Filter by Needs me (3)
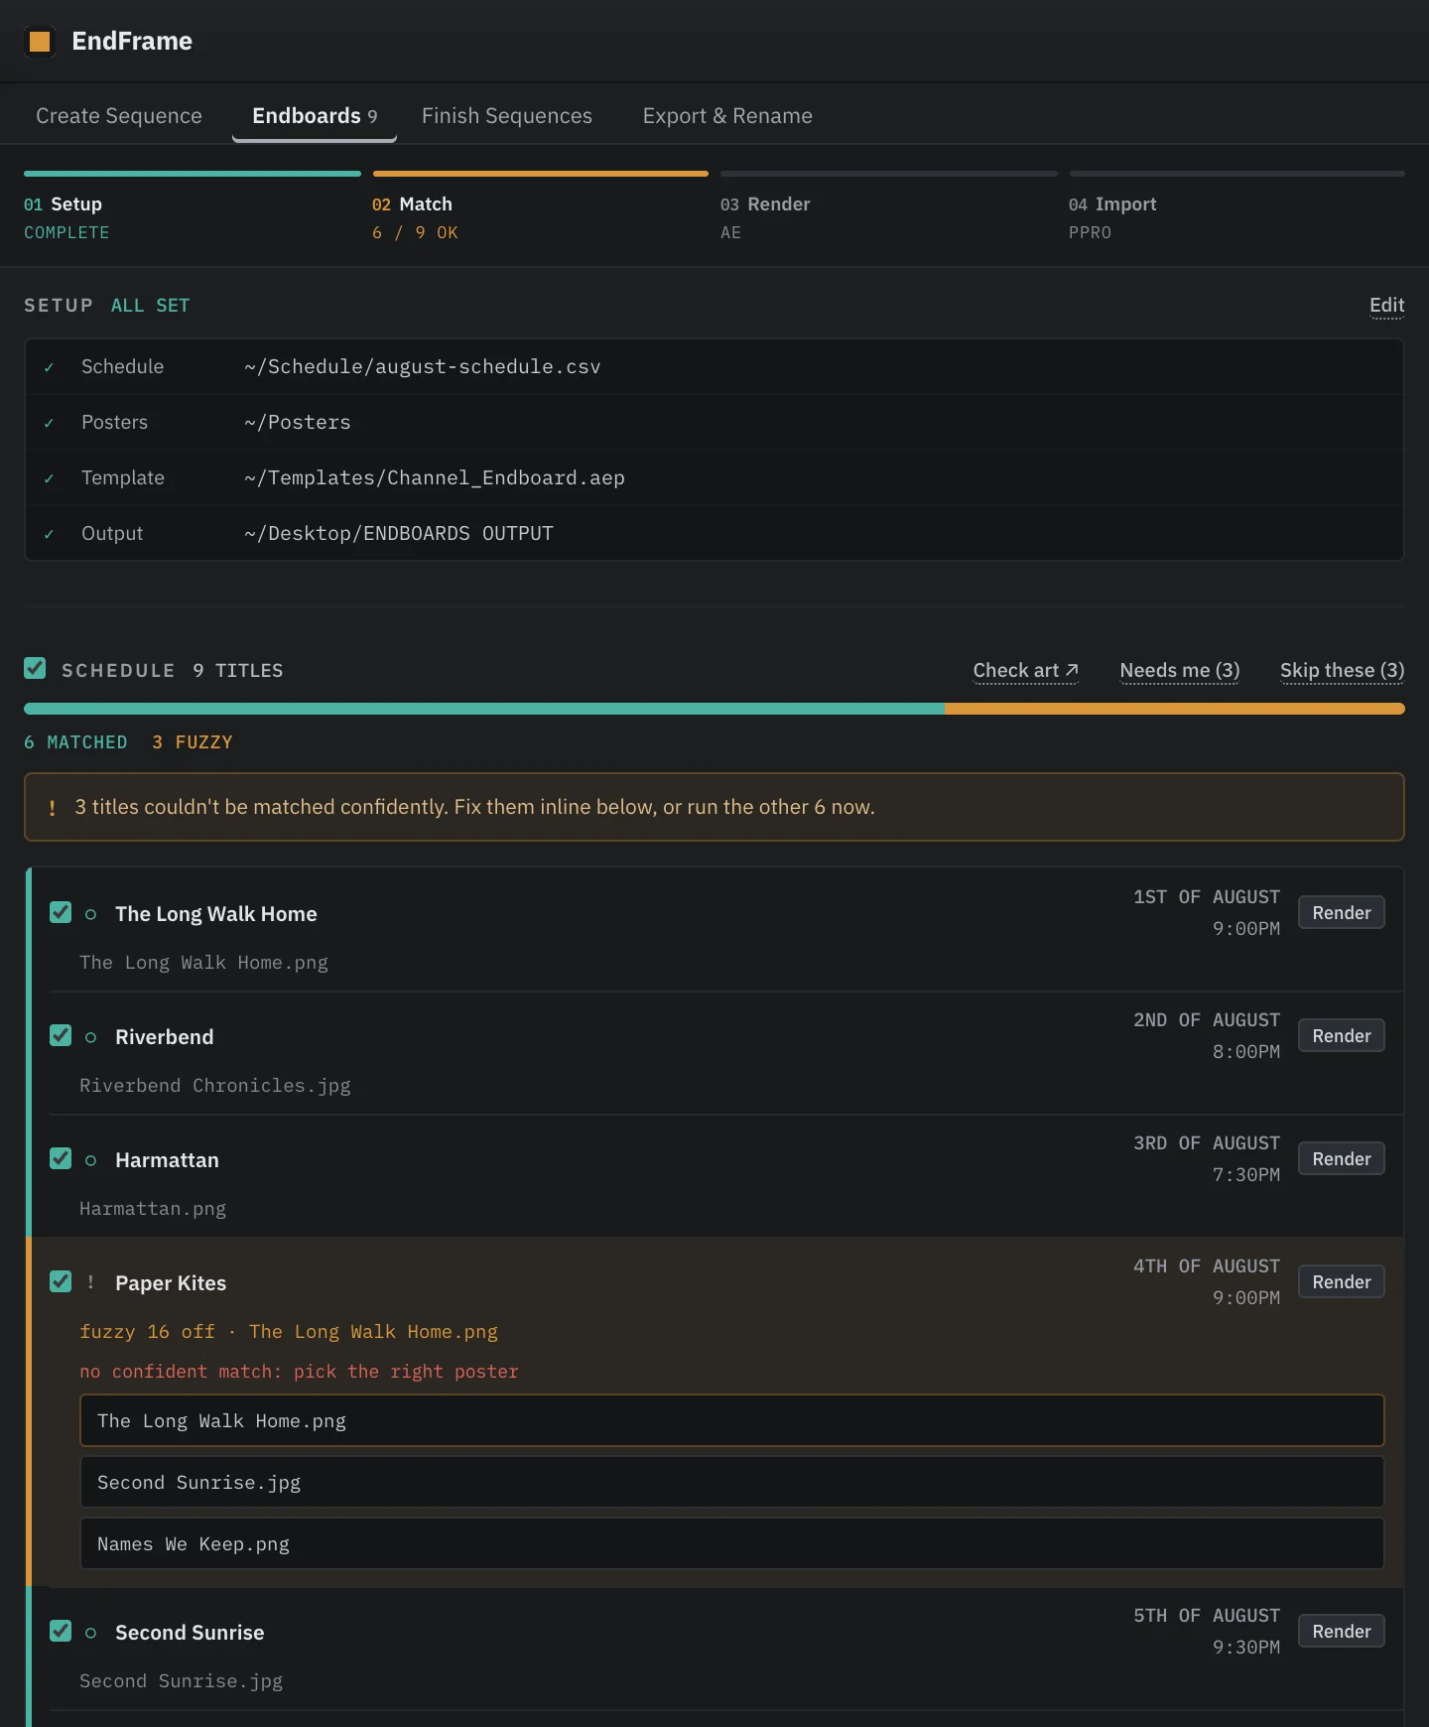The height and width of the screenshot is (1727, 1429). click(x=1179, y=670)
